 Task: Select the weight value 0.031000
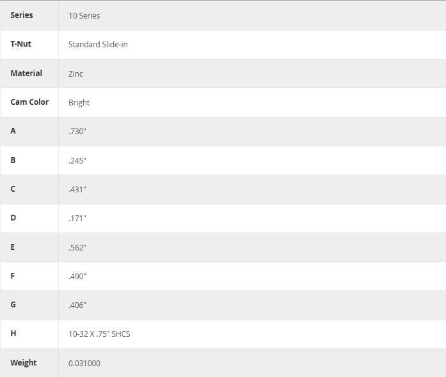84,364
